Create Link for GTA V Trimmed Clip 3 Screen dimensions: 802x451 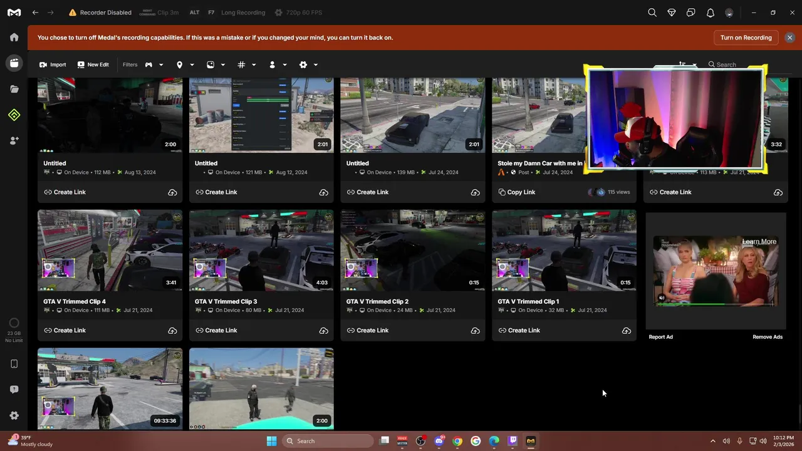click(x=216, y=331)
